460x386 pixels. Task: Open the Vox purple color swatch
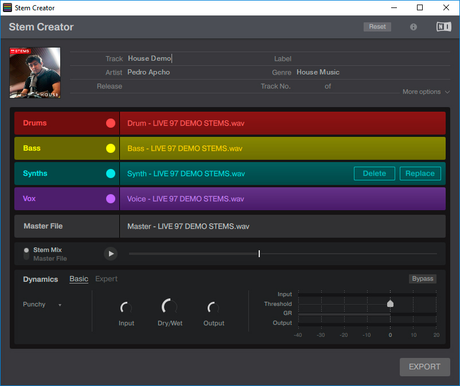point(111,199)
